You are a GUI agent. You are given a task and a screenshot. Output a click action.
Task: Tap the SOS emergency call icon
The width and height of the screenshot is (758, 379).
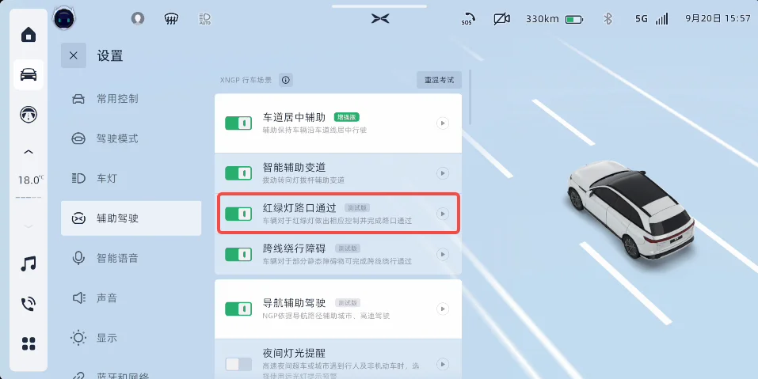click(x=467, y=19)
